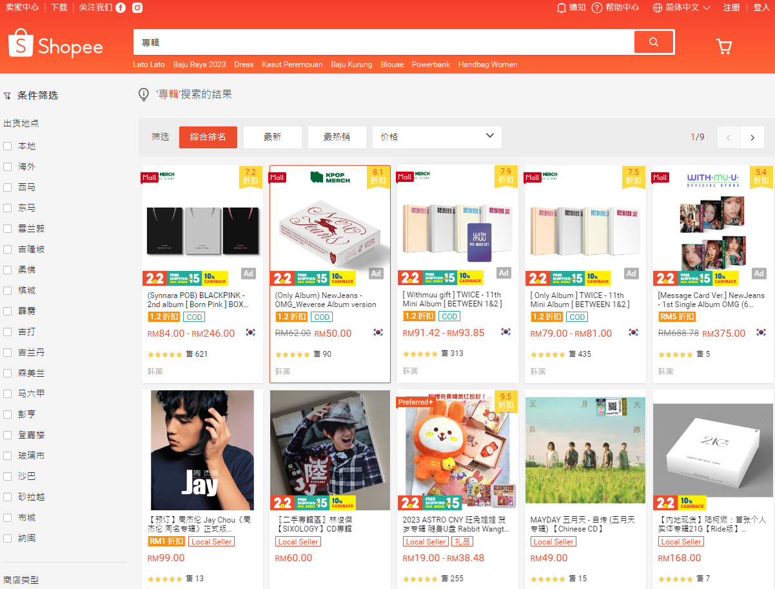
Task: Click the filter funnel icon
Action: [7, 95]
